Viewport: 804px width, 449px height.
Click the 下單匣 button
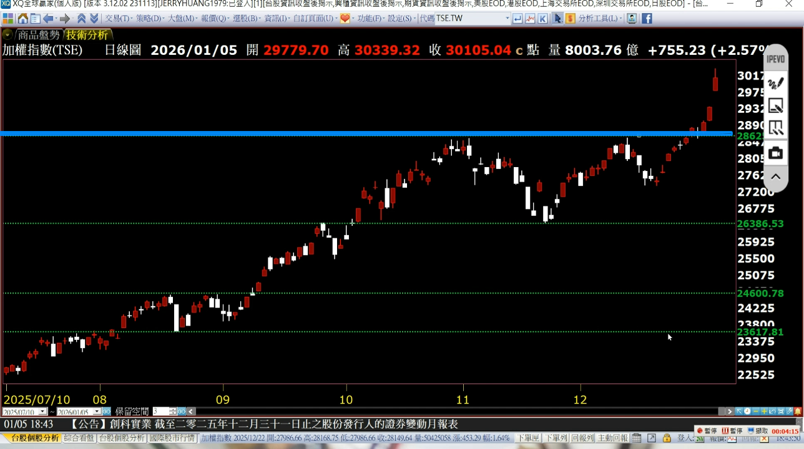click(529, 438)
